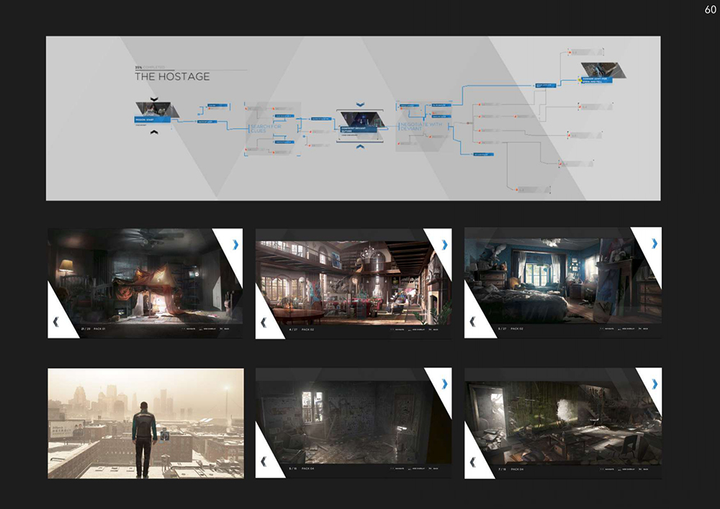This screenshot has height=509, width=720.
Task: Click next arrow on overgrown ruined room artwork
Action: tap(654, 384)
